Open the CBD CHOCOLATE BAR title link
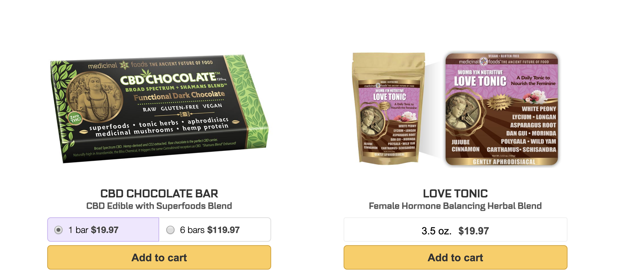Image resolution: width=627 pixels, height=271 pixels. [159, 193]
